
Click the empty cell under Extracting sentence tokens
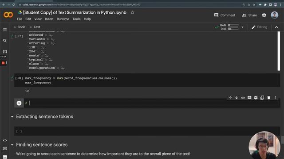point(147,131)
